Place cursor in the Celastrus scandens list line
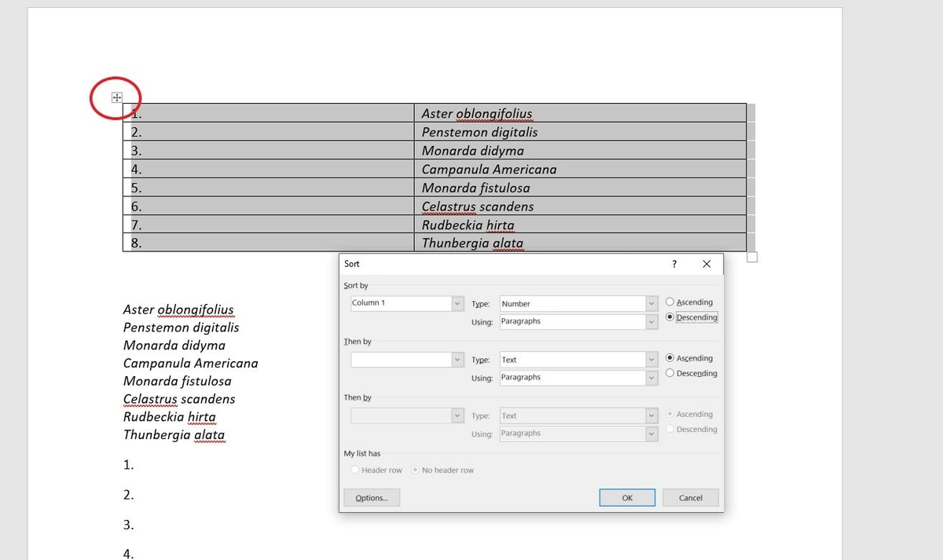Screen dimensions: 943x560 pyautogui.click(x=178, y=399)
